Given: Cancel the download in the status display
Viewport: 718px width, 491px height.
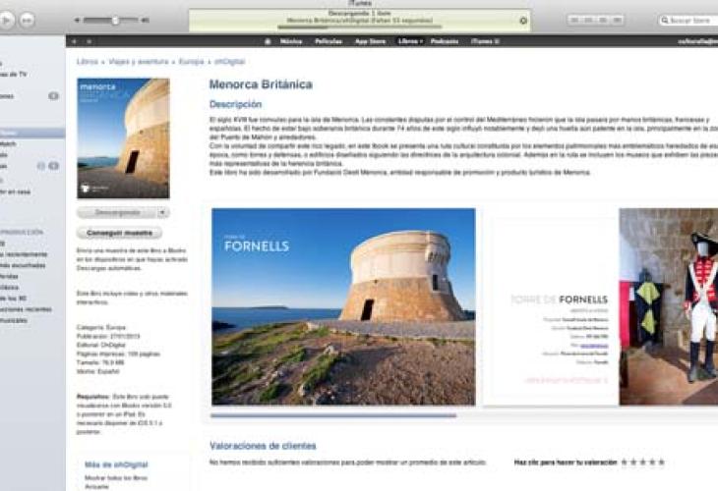Looking at the screenshot, I should [x=523, y=20].
